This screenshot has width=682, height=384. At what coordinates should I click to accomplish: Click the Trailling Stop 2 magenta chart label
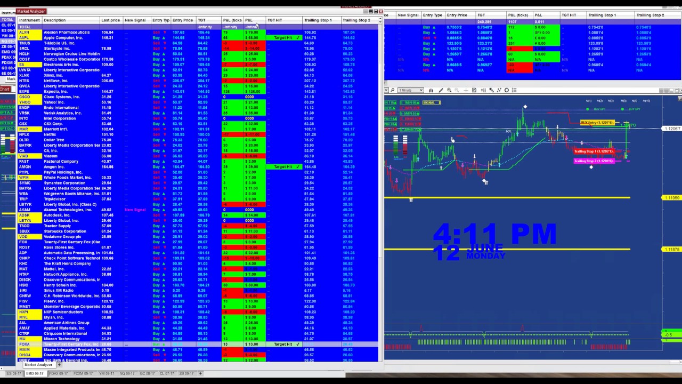pyautogui.click(x=594, y=161)
